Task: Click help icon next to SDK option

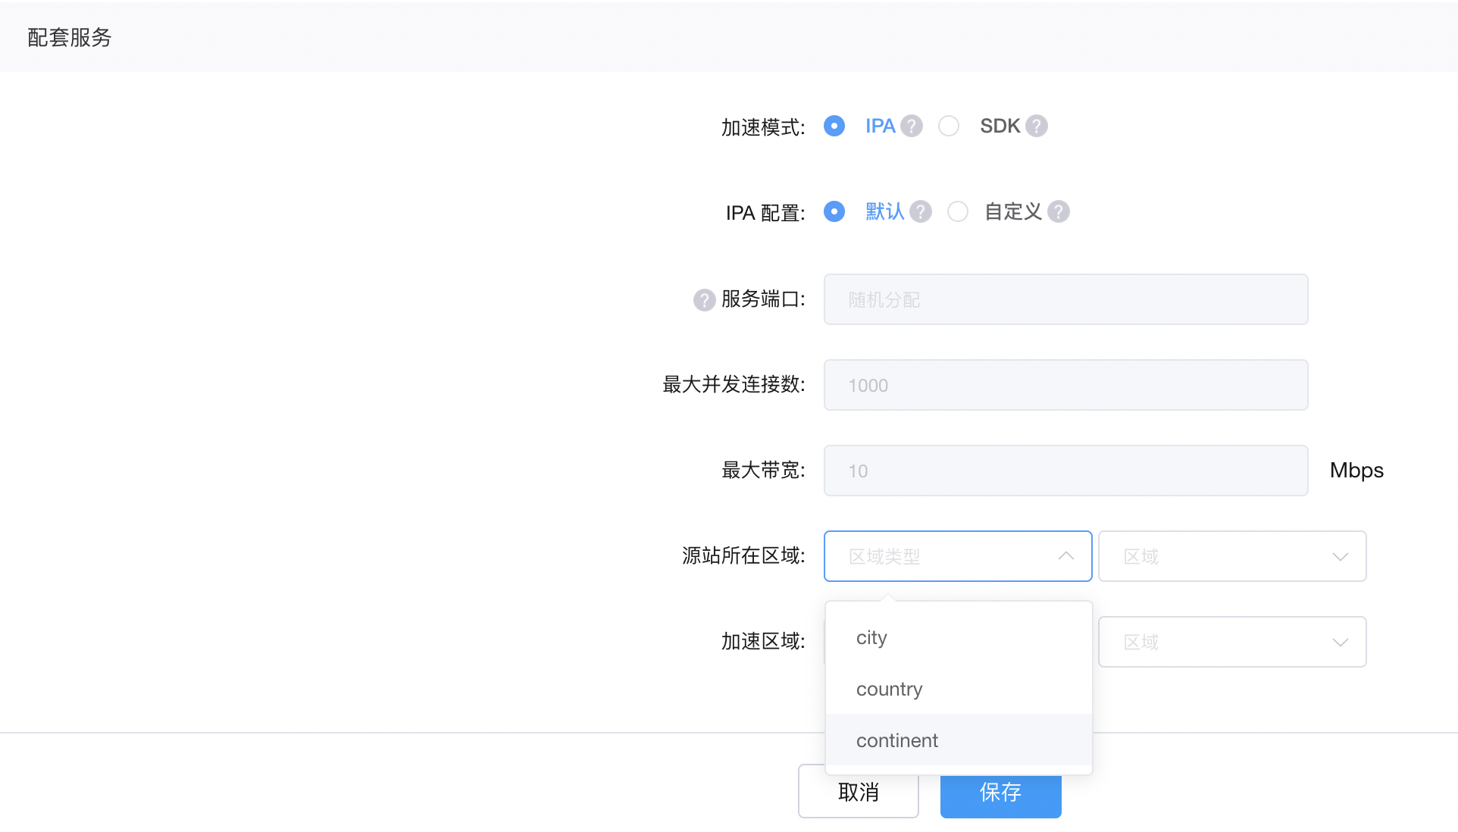Action: [x=1037, y=126]
